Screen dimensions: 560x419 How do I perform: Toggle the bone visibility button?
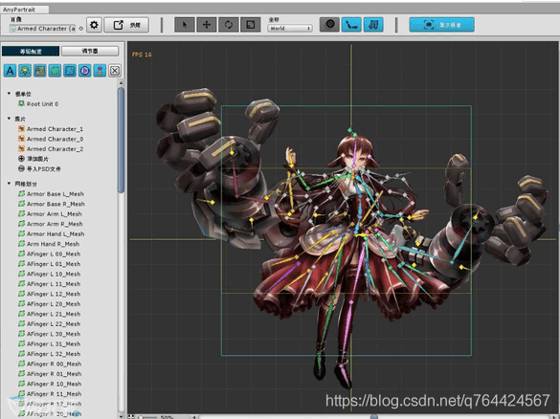[x=351, y=25]
